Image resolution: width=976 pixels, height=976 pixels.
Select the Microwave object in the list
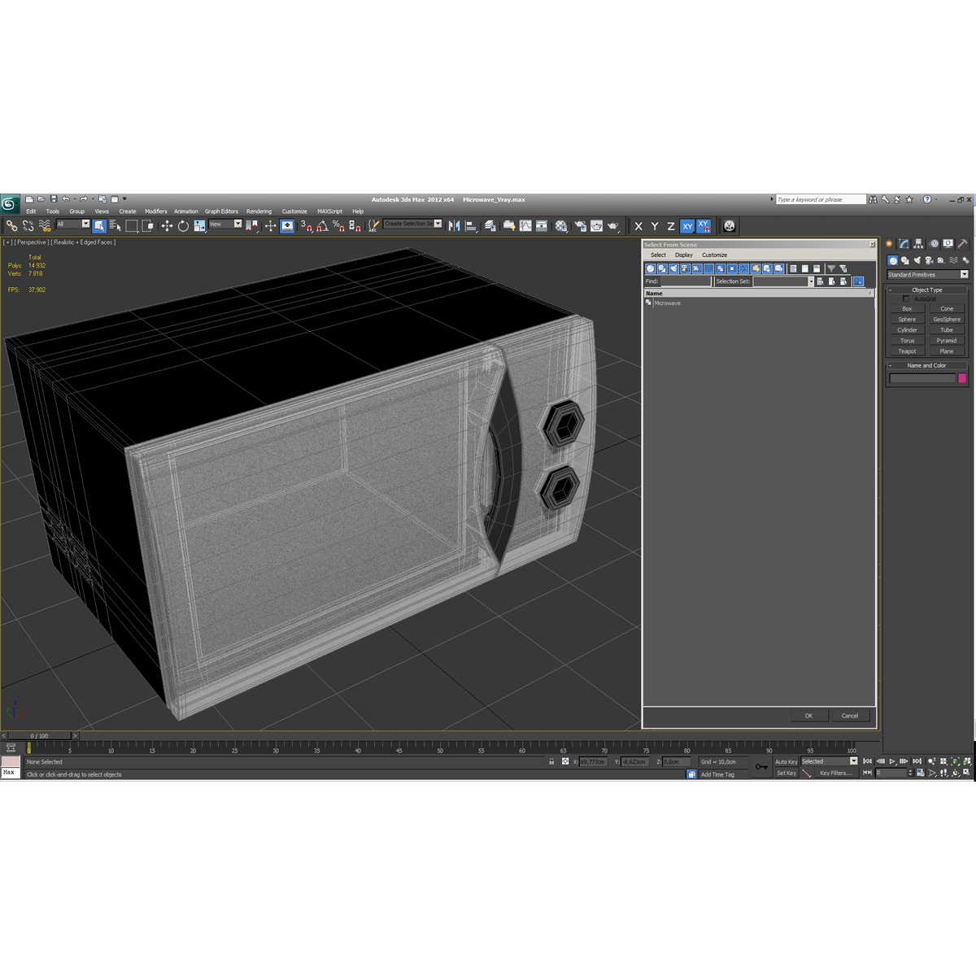point(668,303)
